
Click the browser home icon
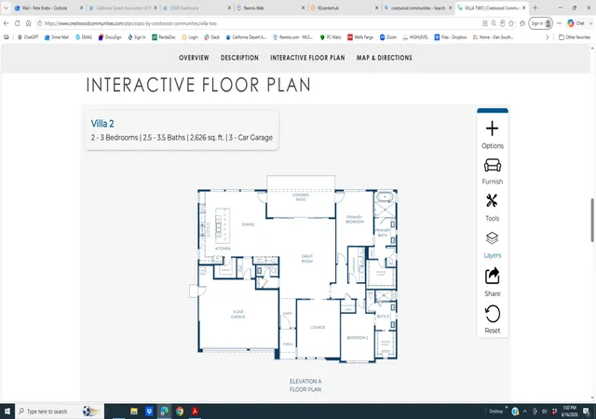29,23
